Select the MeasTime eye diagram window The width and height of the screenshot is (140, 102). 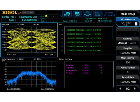tap(29, 40)
